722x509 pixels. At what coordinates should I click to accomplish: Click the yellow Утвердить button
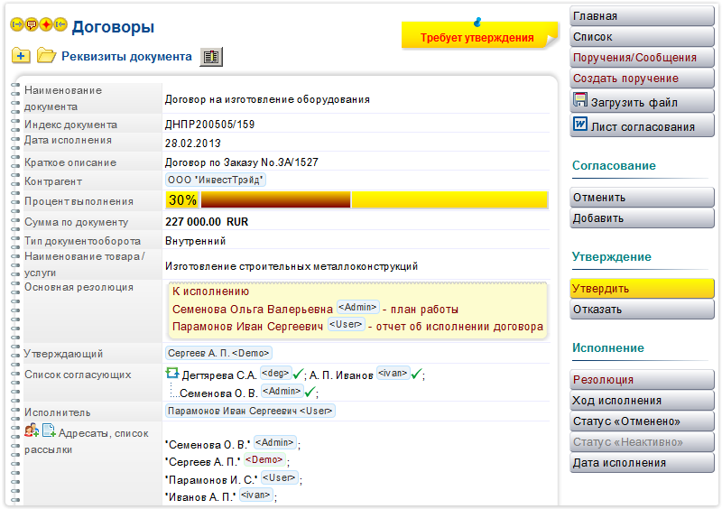coord(642,289)
